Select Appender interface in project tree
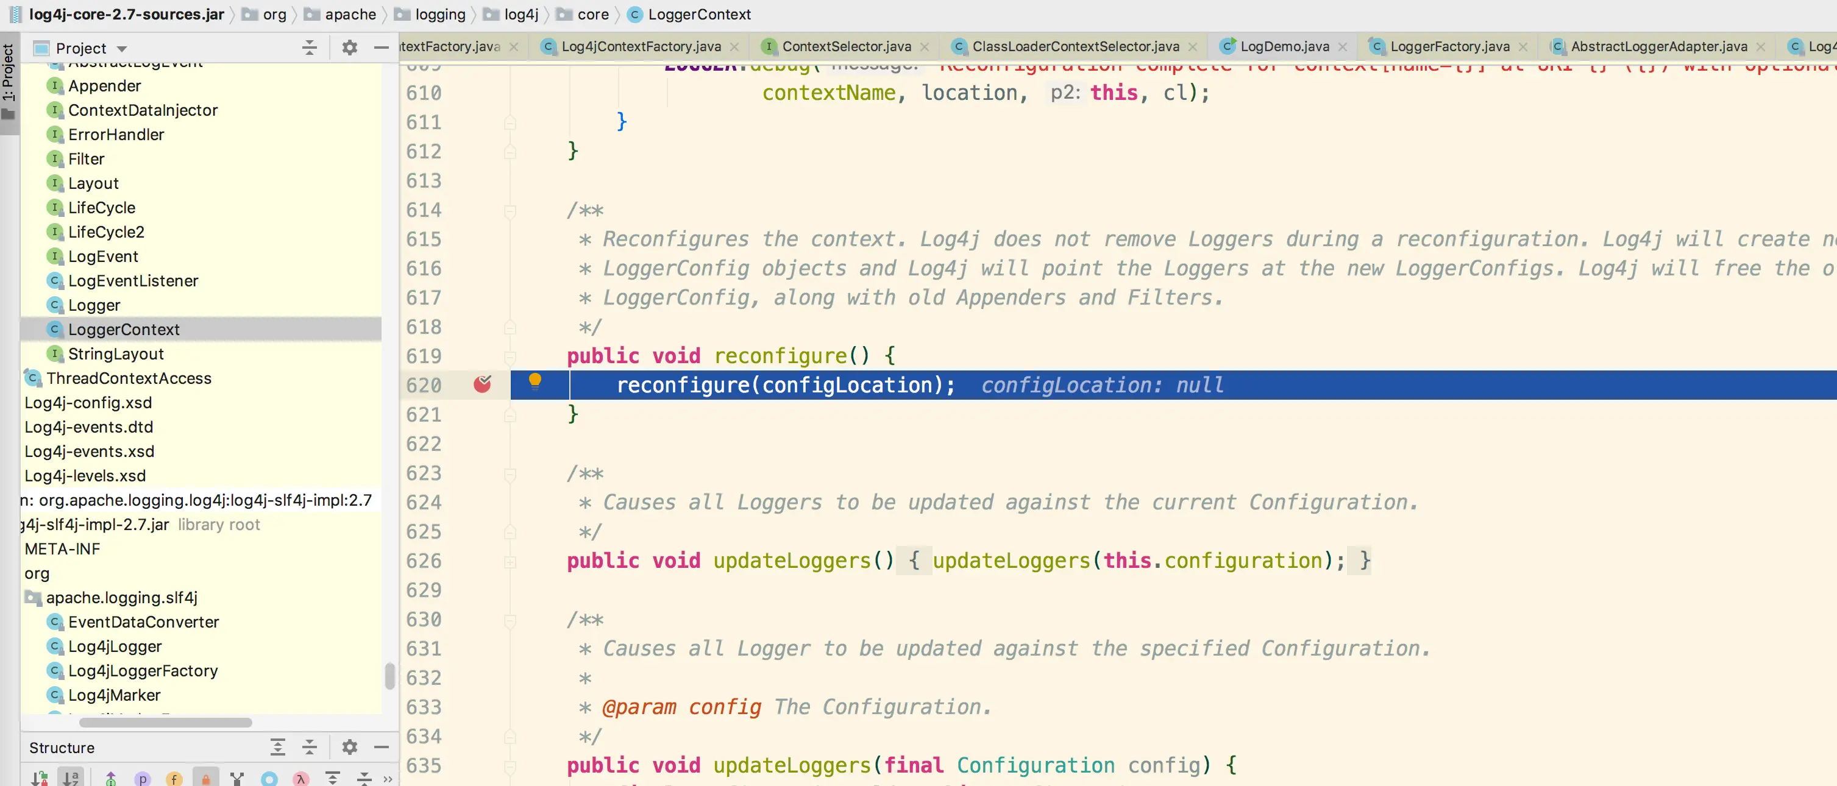Image resolution: width=1837 pixels, height=786 pixels. click(104, 85)
